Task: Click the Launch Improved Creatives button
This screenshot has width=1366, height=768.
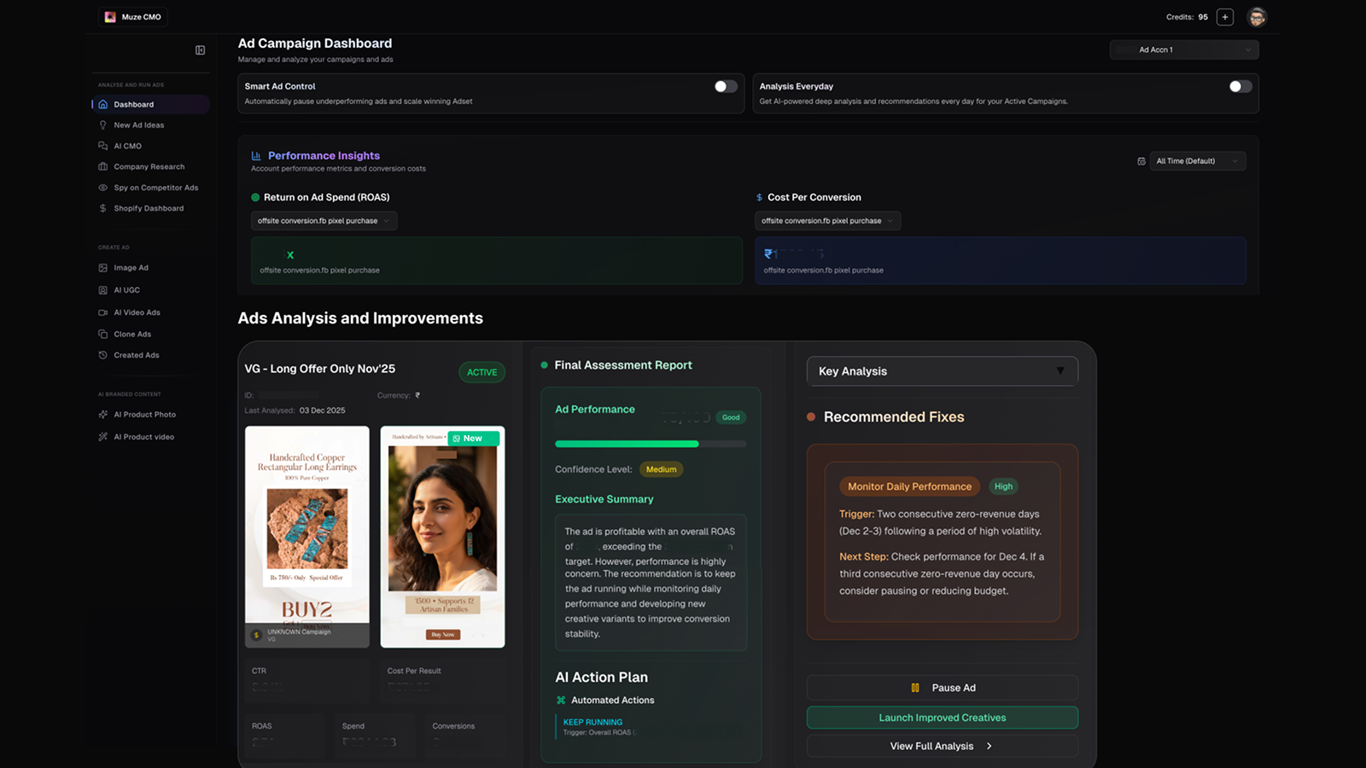Action: click(942, 718)
